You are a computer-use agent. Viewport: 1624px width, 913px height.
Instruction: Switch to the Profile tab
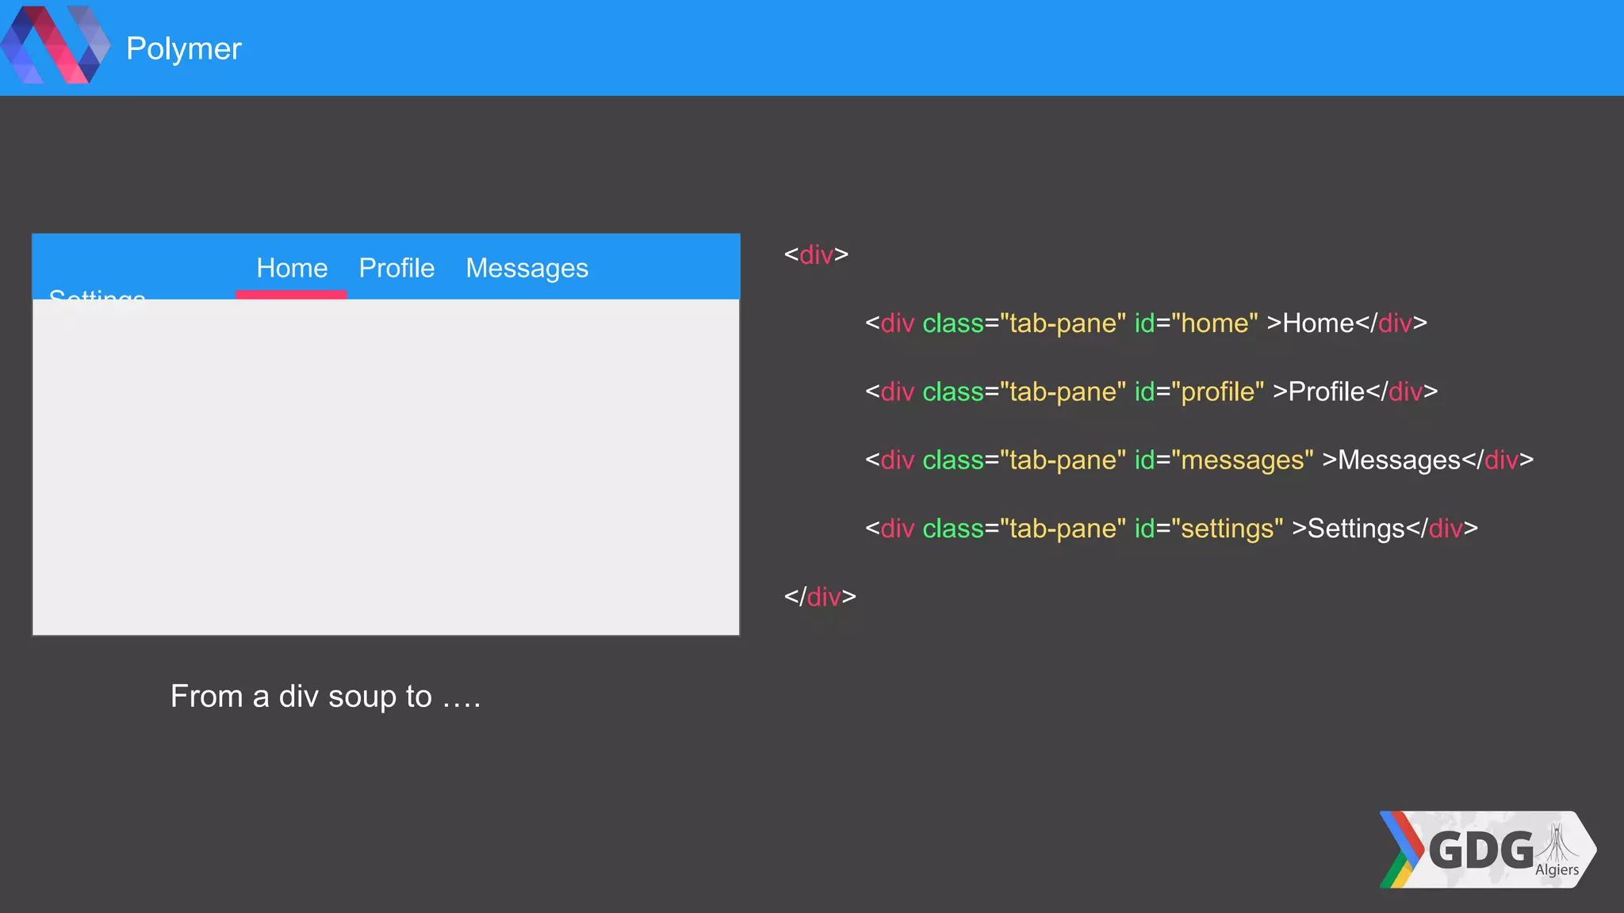396,268
